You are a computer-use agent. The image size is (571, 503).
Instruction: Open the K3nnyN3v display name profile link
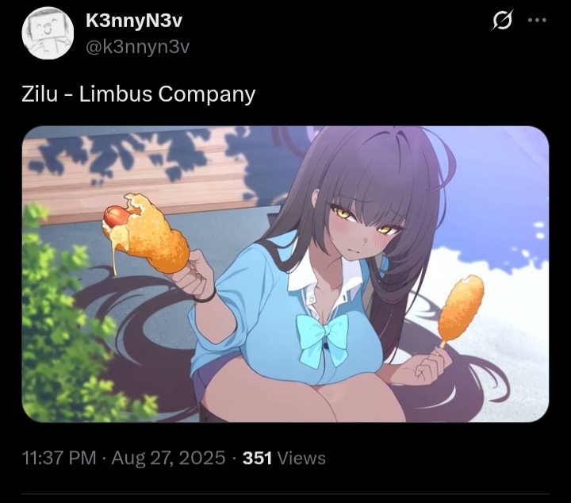pyautogui.click(x=134, y=21)
